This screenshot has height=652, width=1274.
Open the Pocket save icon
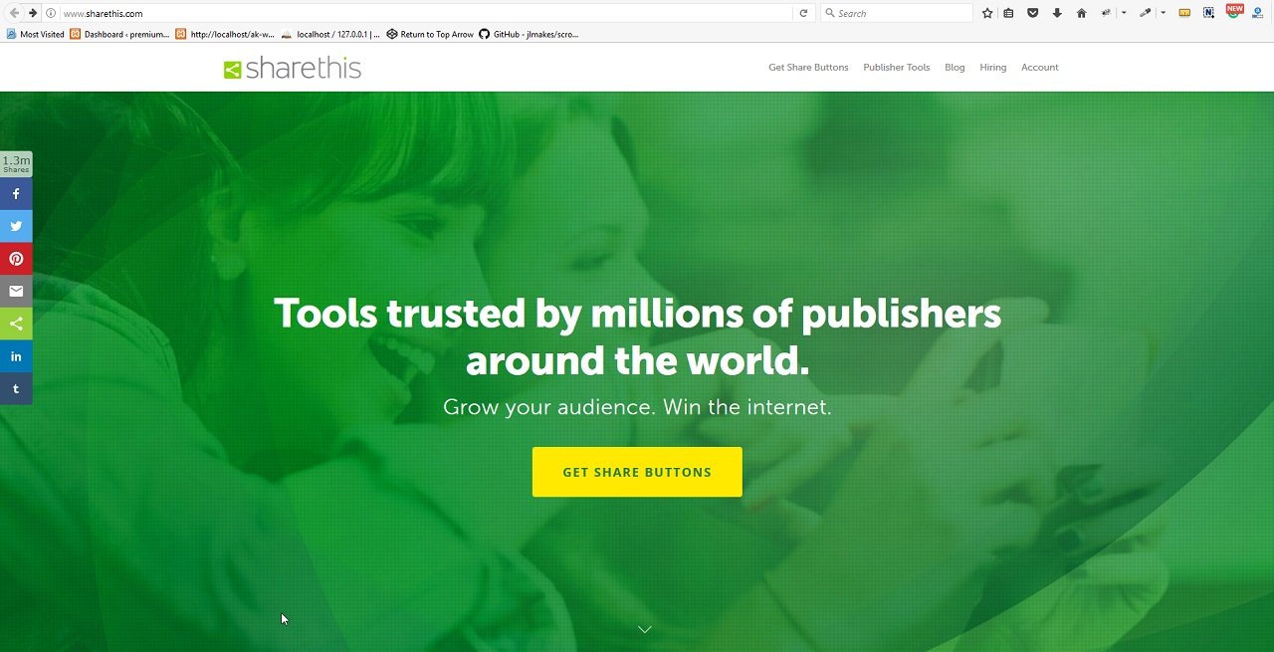coord(1032,13)
